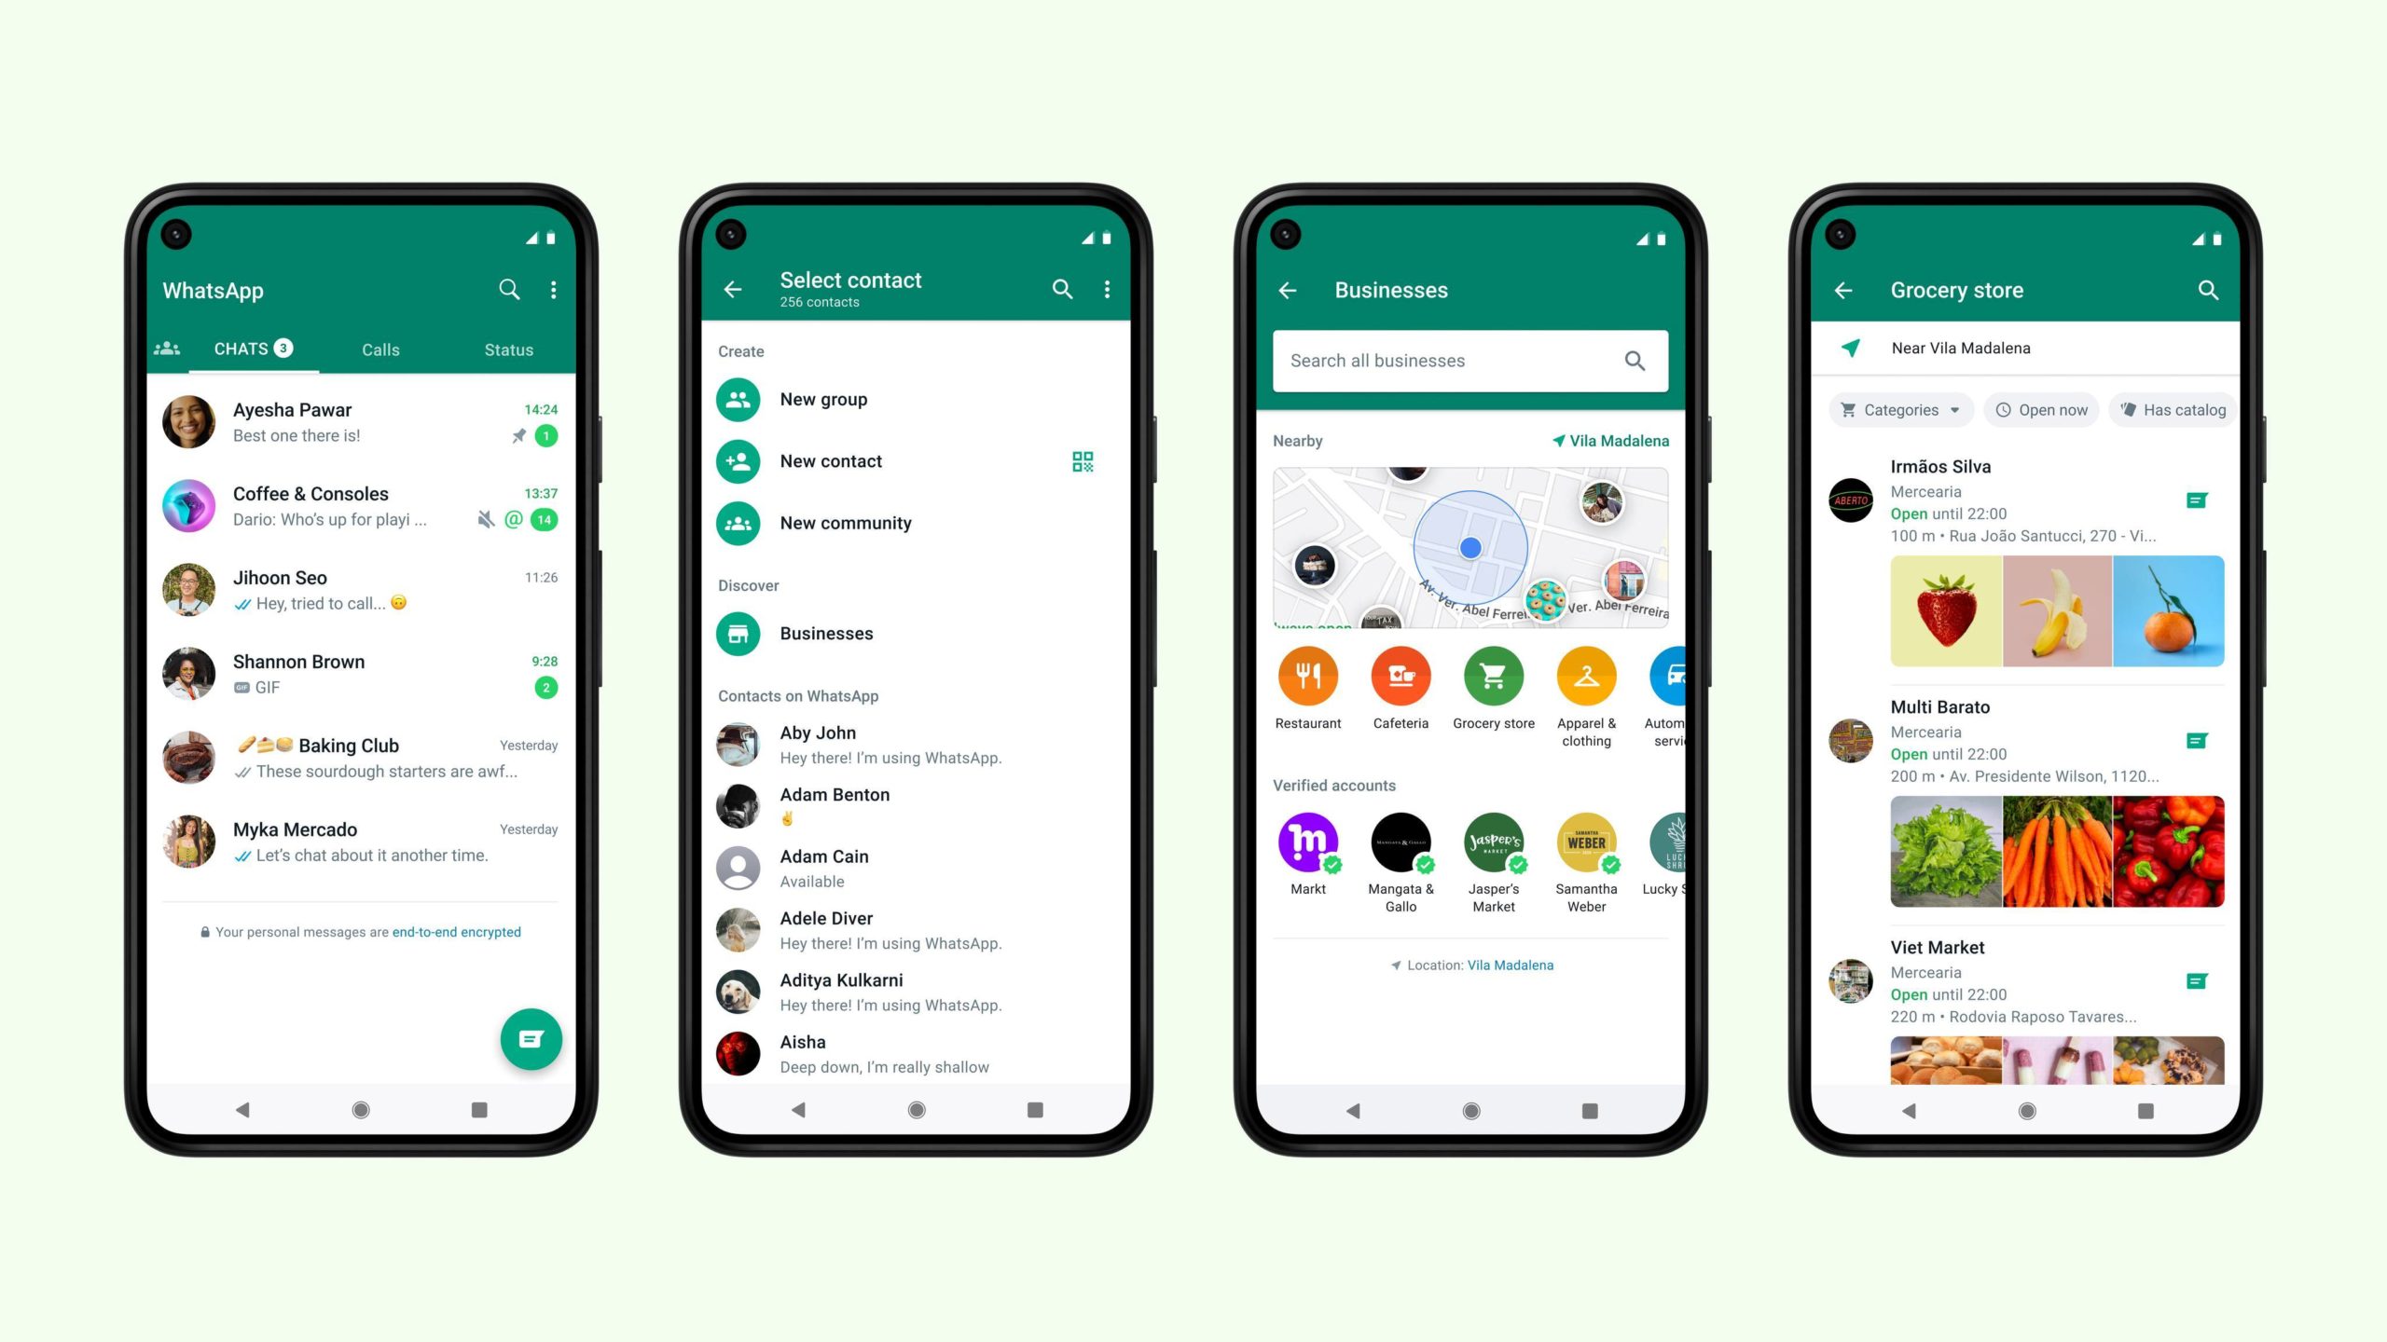Expand the Categories dropdown filter
Viewport: 2387px width, 1342px height.
point(1898,410)
